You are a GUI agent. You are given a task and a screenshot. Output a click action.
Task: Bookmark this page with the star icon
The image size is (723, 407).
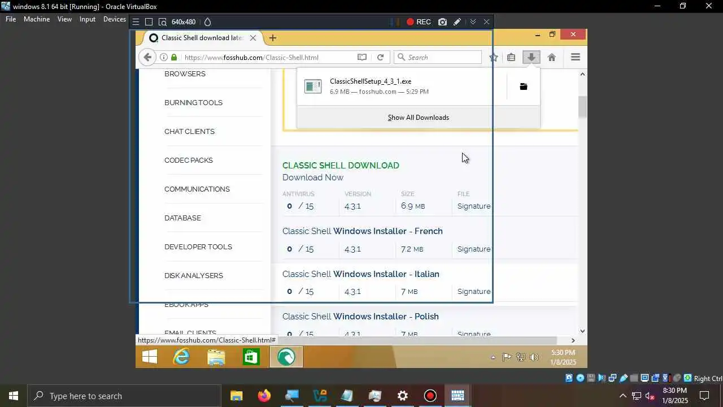[493, 57]
